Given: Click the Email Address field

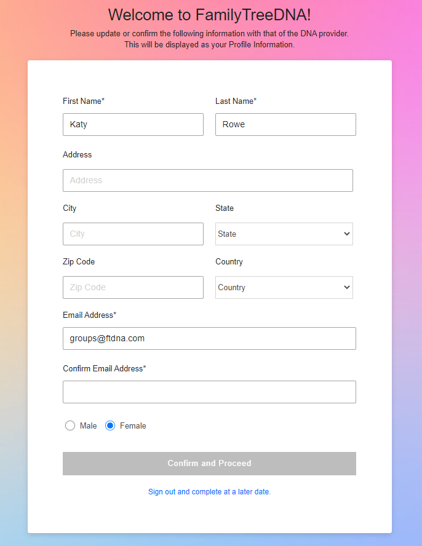Looking at the screenshot, I should (209, 338).
